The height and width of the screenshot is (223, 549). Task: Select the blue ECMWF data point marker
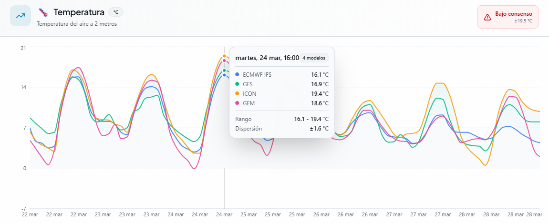[x=224, y=75]
